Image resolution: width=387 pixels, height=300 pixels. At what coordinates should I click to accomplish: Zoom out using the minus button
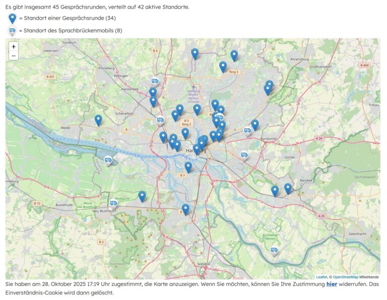point(14,56)
